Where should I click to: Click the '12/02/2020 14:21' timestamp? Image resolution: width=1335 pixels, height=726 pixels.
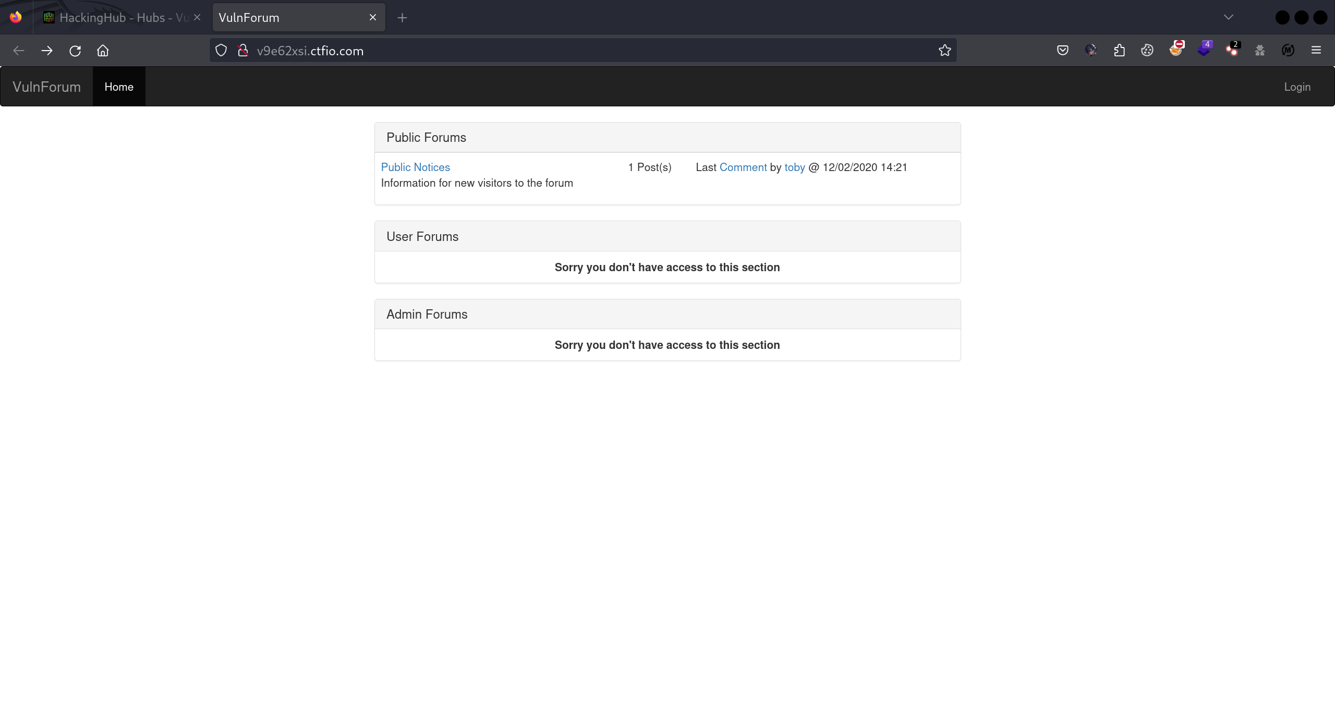(x=865, y=167)
